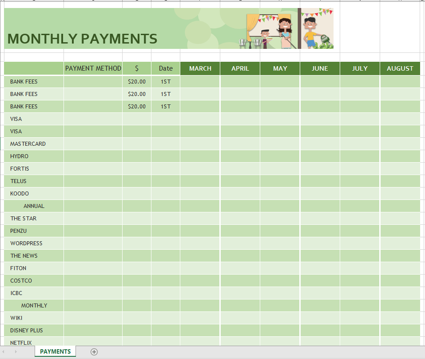
Task: Click the DISNEY PLUS row label
Action: click(x=27, y=331)
